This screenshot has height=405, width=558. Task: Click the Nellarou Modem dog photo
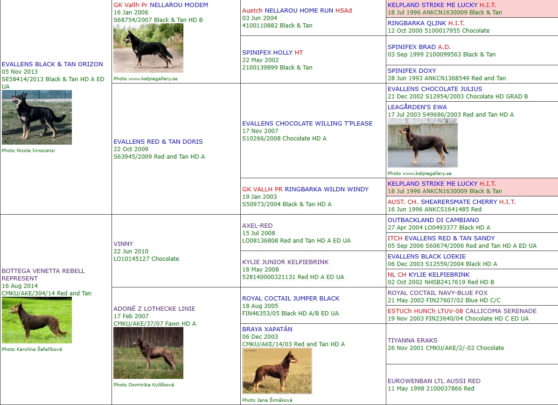tap(148, 48)
